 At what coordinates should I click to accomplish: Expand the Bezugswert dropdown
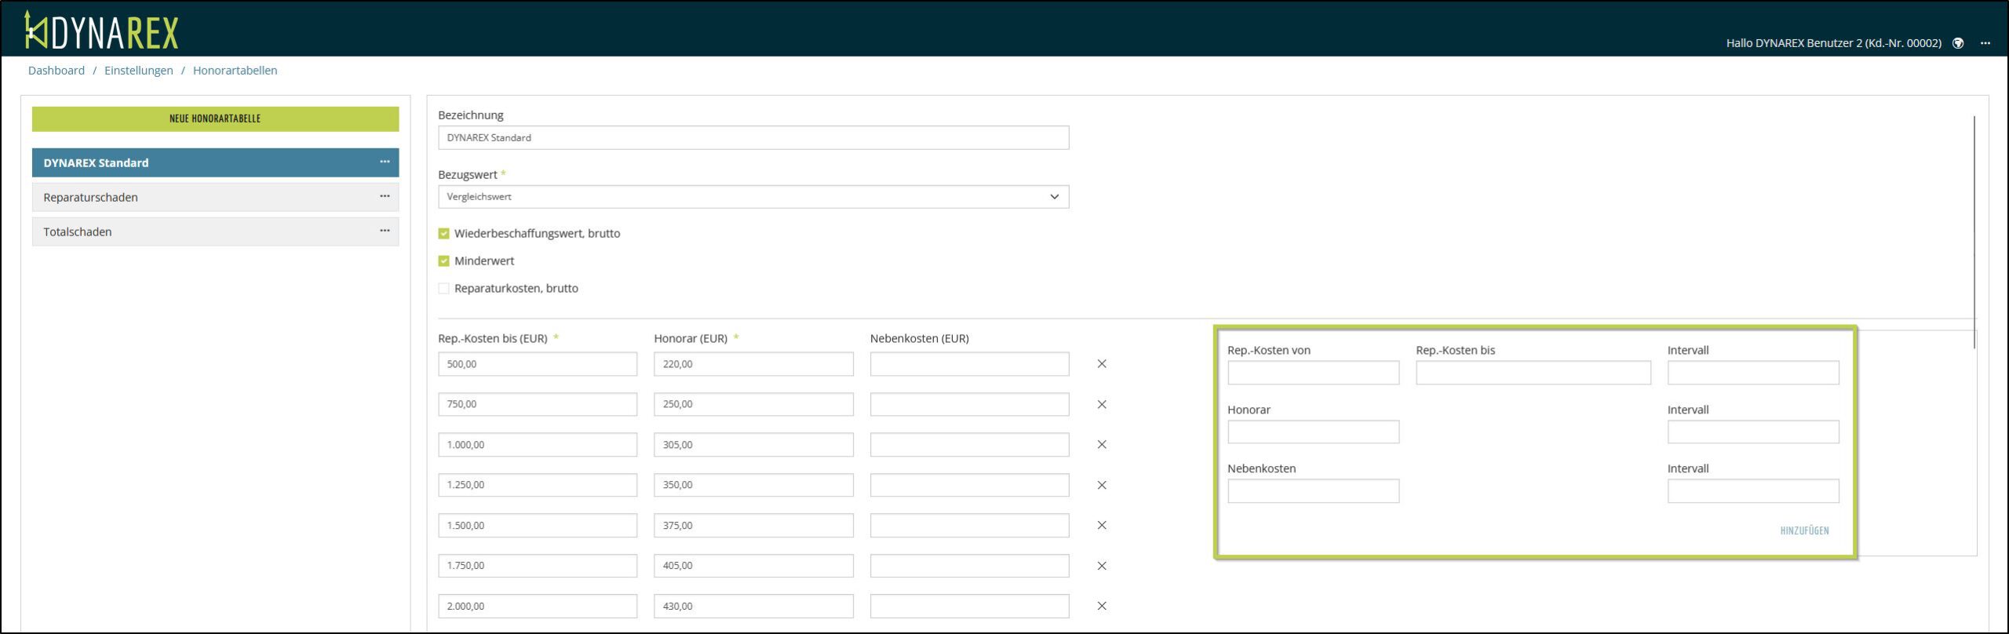coord(753,197)
